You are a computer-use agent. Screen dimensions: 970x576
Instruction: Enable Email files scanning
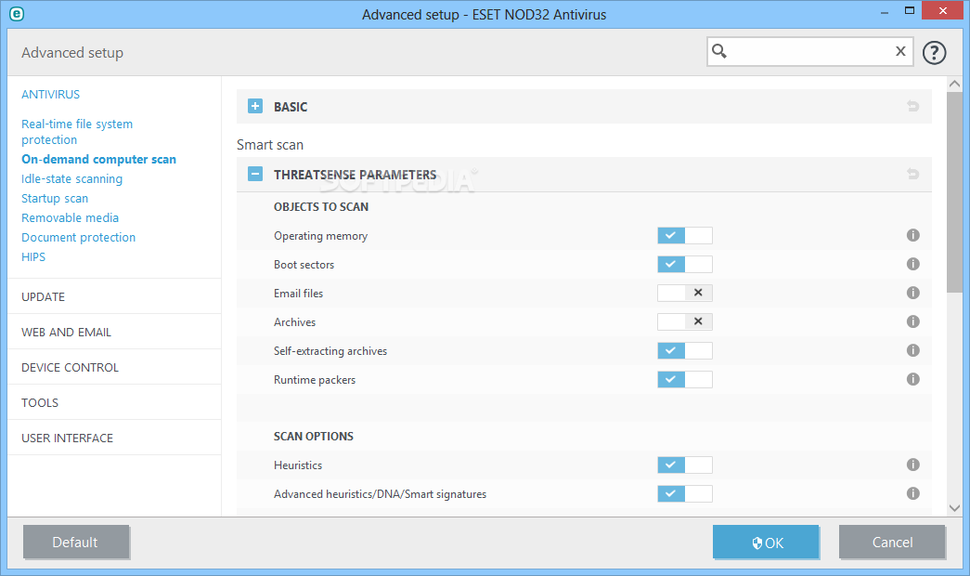pos(685,293)
